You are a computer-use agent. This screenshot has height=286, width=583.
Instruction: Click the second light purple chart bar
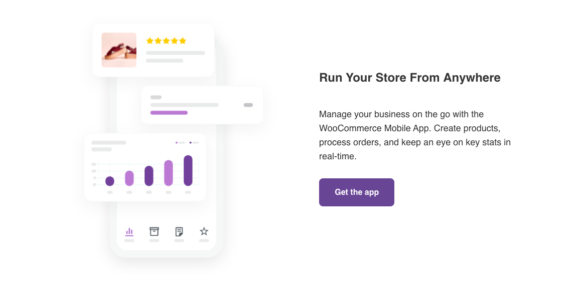pyautogui.click(x=129, y=178)
